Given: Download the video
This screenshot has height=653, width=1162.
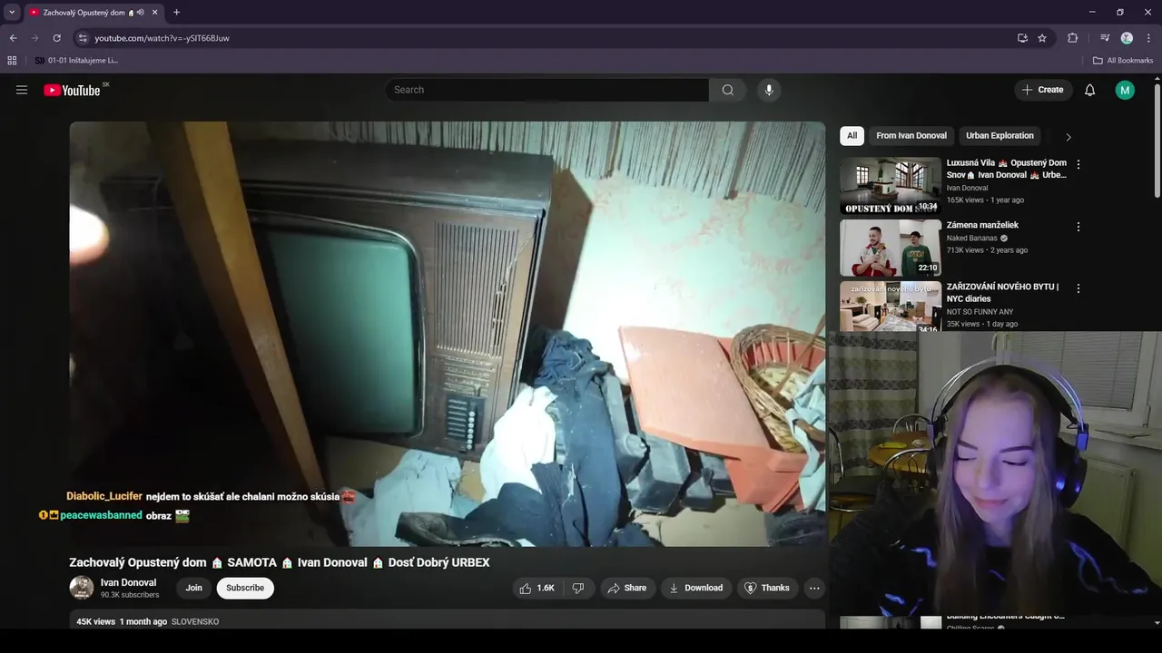Looking at the screenshot, I should coord(696,588).
